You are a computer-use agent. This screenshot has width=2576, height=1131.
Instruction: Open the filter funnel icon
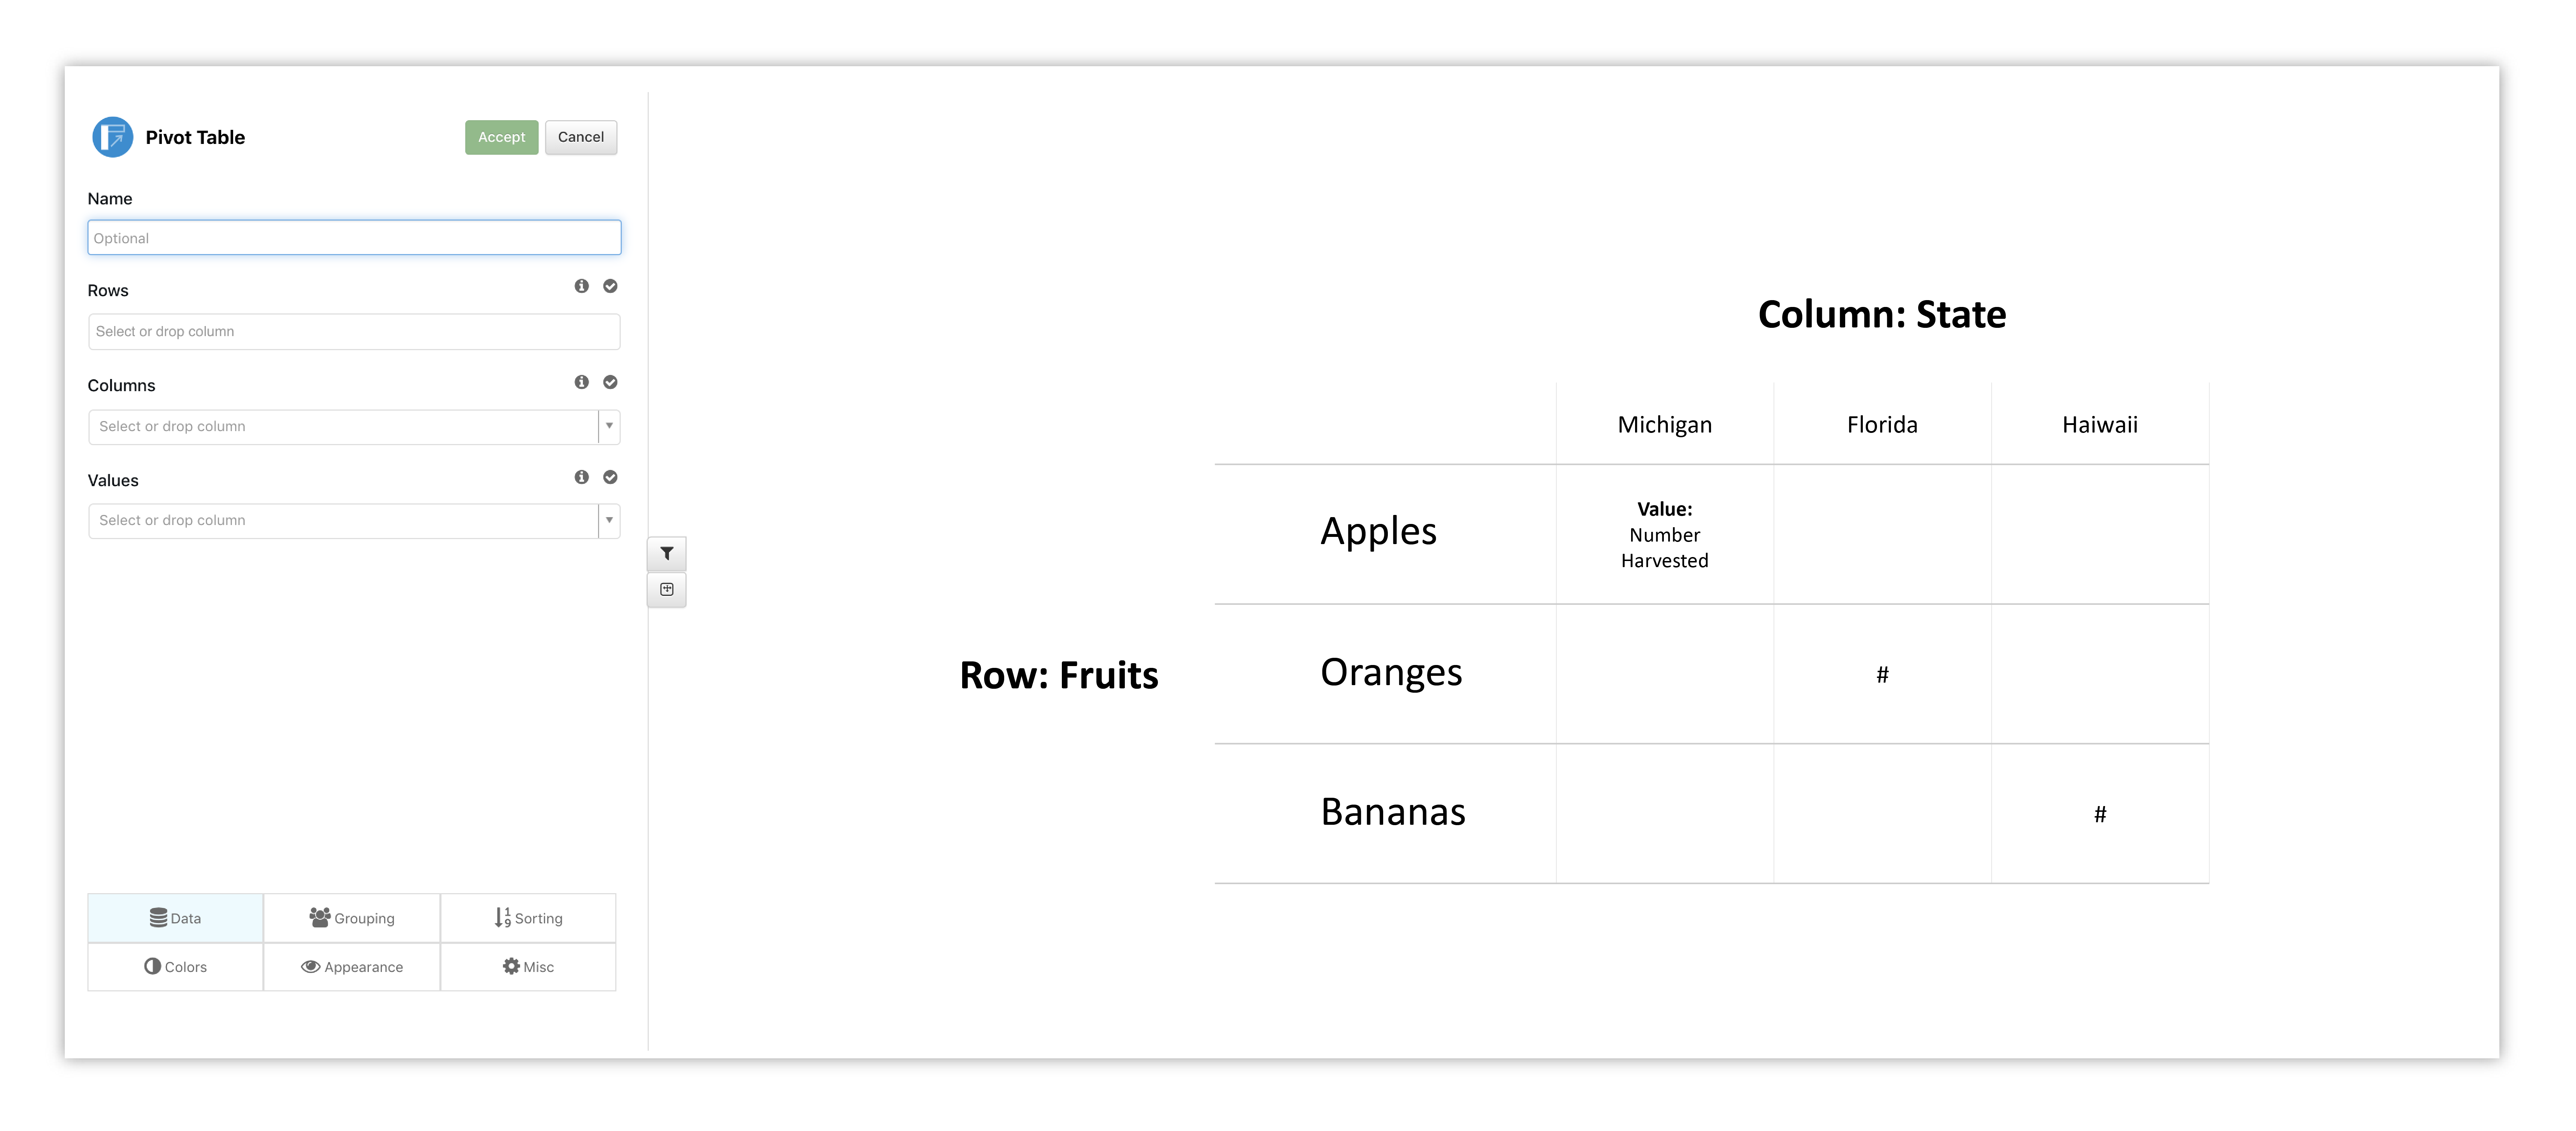(x=667, y=553)
